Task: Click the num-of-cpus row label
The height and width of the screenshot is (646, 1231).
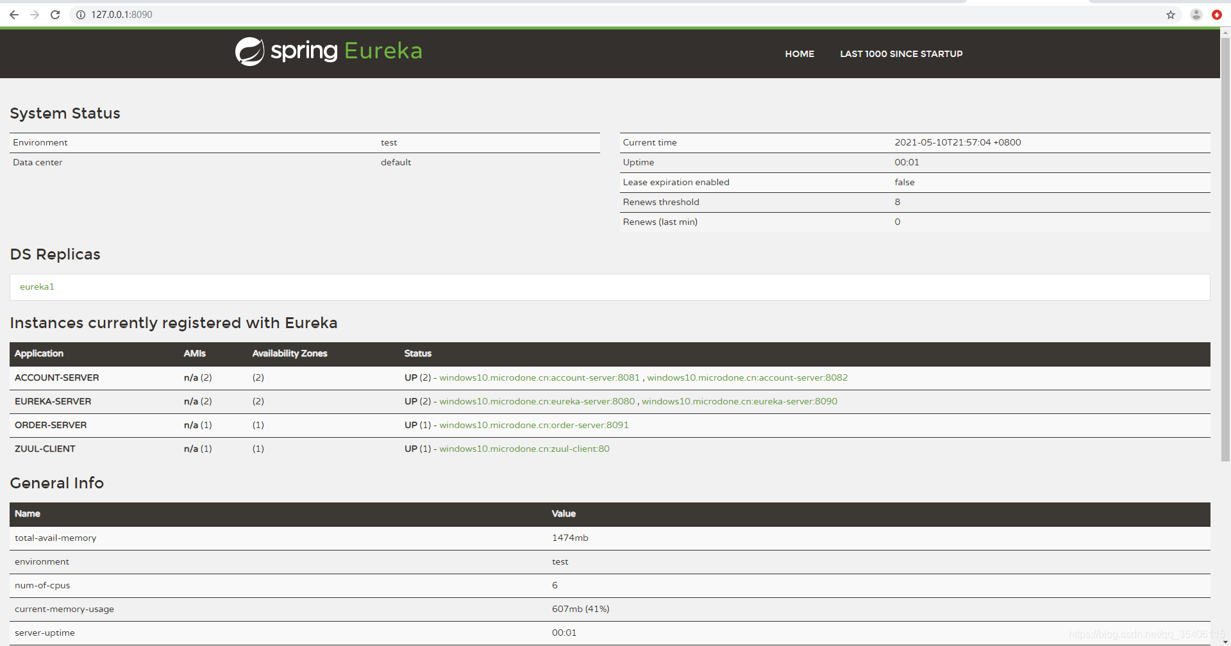Action: [x=42, y=585]
